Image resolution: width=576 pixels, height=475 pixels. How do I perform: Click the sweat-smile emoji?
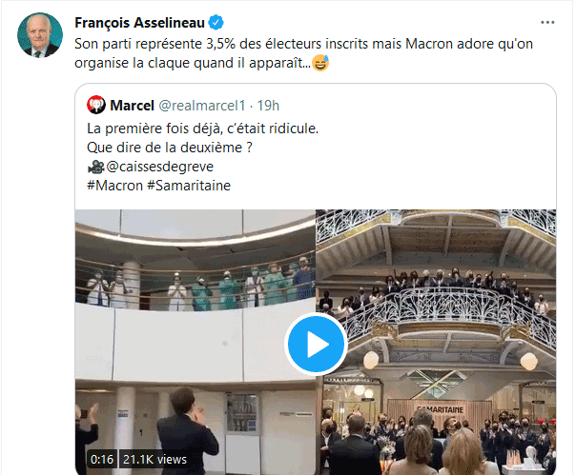click(x=320, y=63)
